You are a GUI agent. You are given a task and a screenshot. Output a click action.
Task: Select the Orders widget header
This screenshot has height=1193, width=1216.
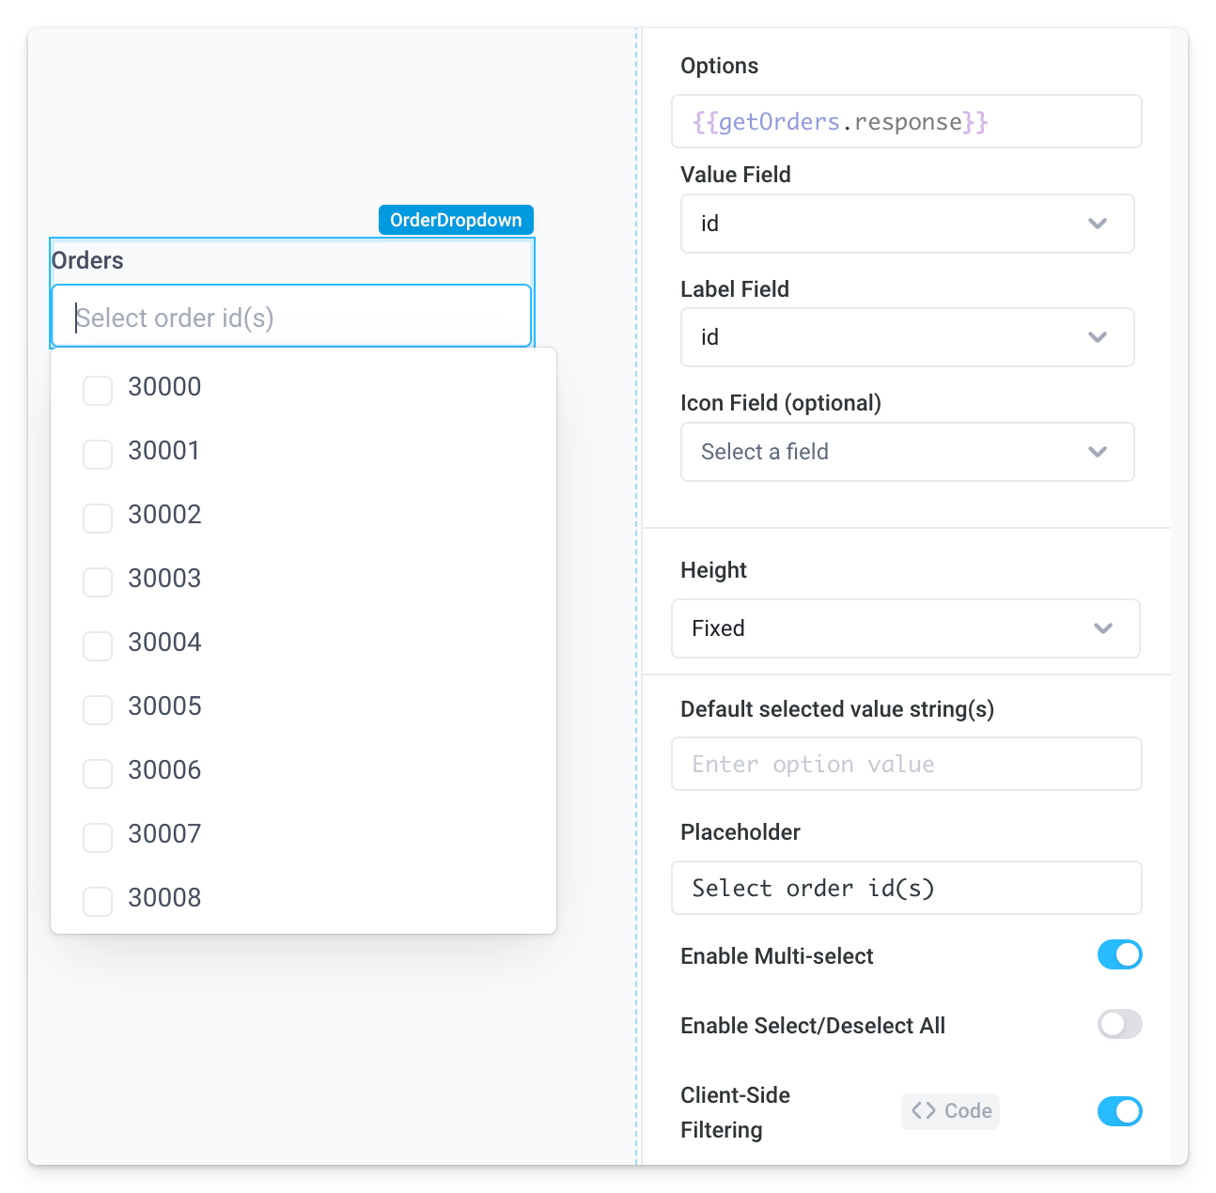click(86, 260)
